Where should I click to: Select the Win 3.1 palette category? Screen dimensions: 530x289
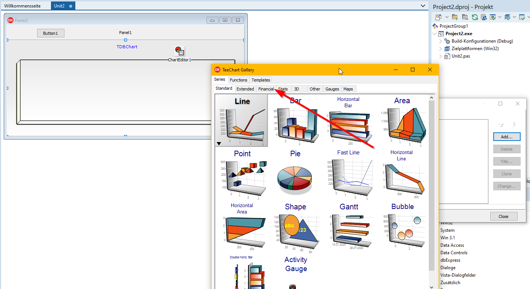point(448,238)
